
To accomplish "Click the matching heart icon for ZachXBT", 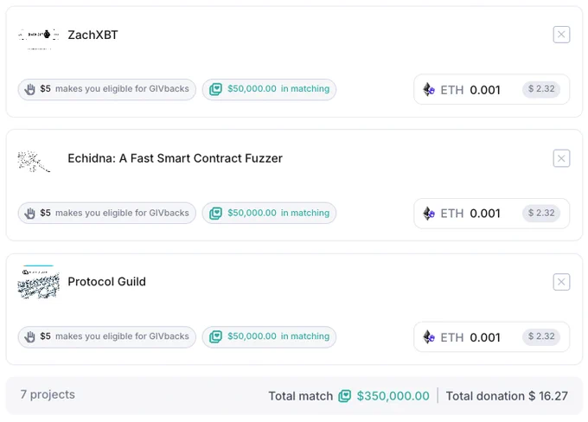I will pyautogui.click(x=215, y=89).
